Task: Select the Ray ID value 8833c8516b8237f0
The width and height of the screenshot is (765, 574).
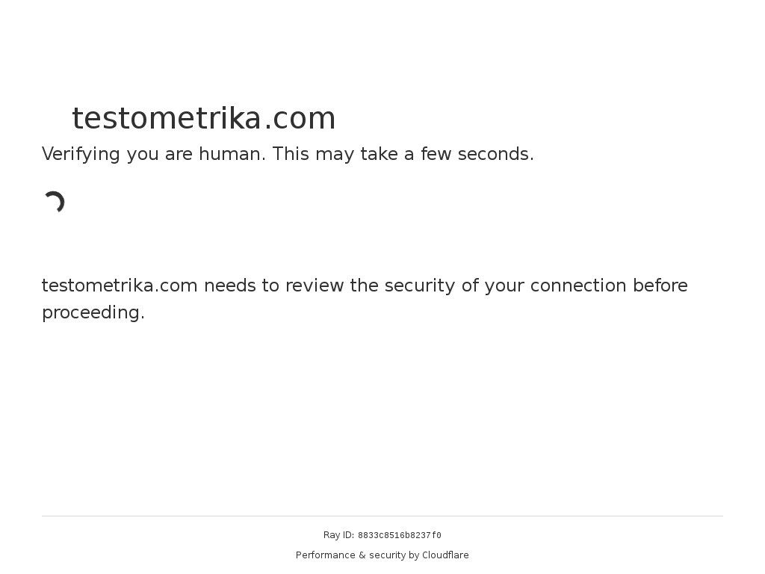Action: tap(400, 535)
